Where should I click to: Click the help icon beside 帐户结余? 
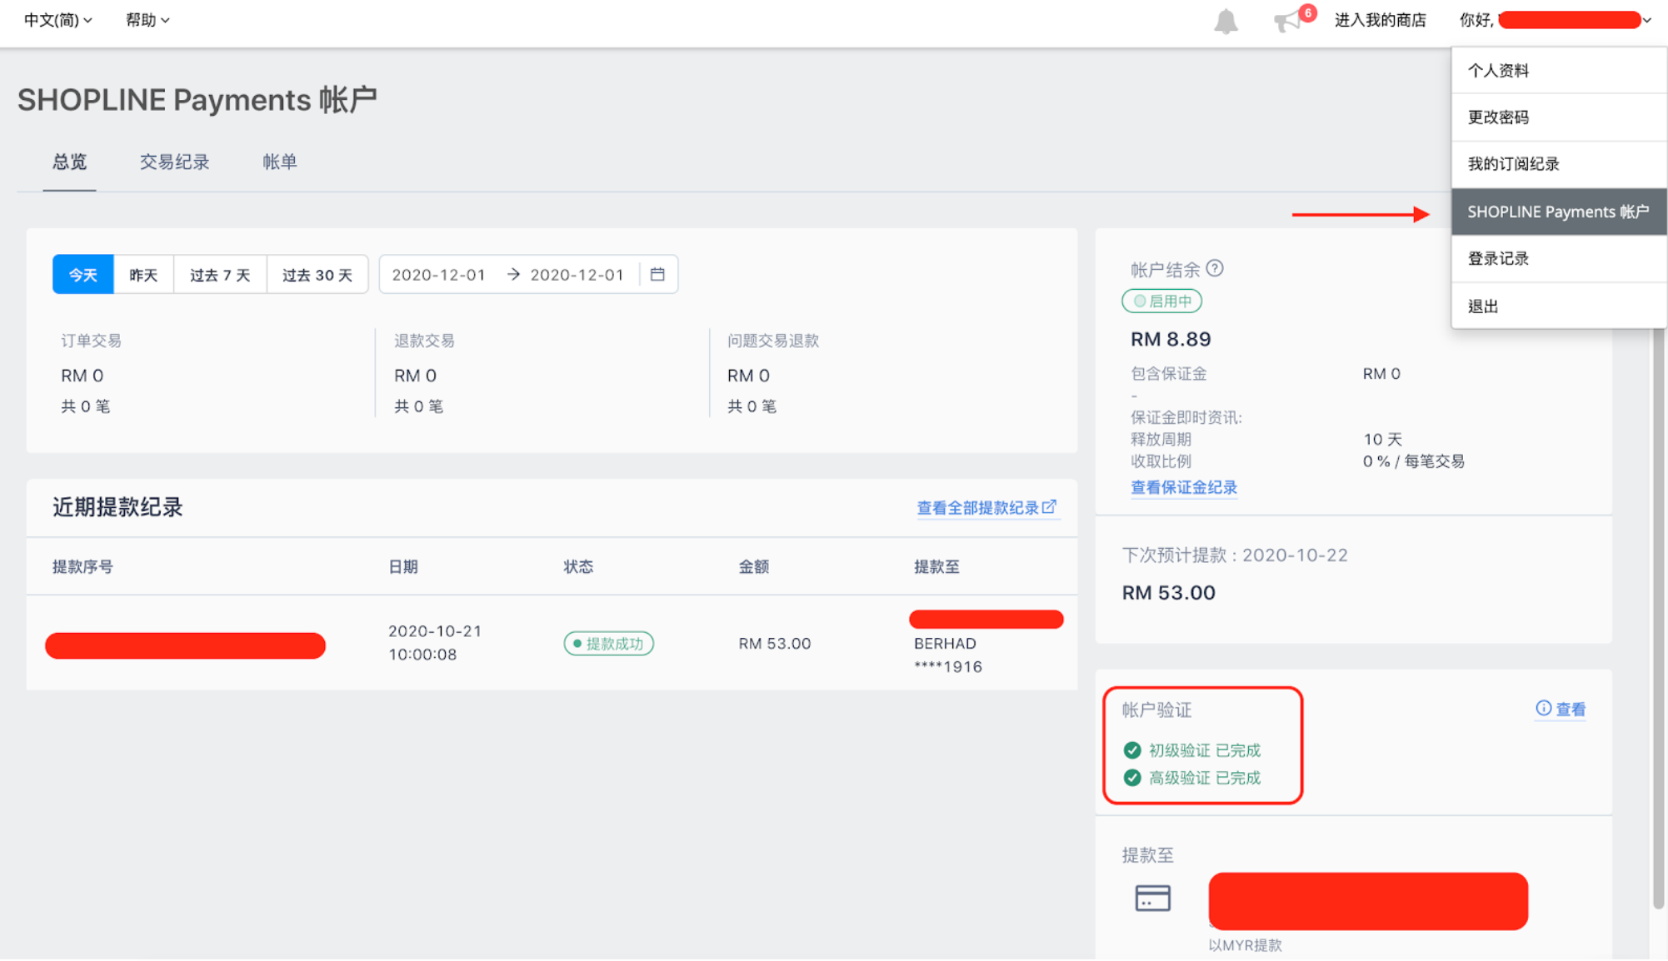point(1215,268)
